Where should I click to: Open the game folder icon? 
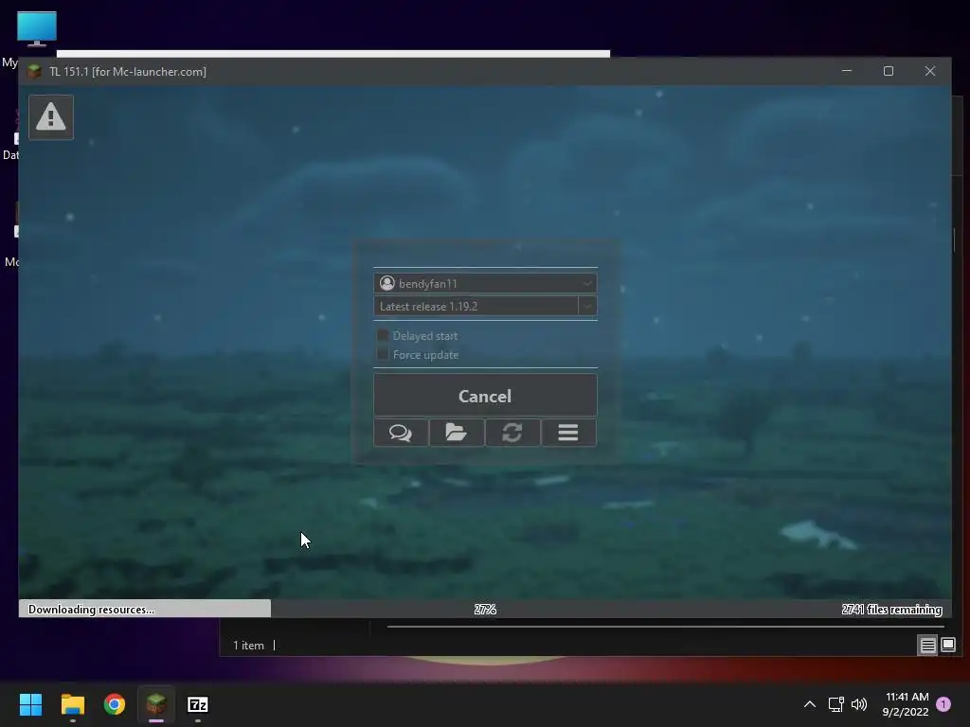tap(457, 432)
